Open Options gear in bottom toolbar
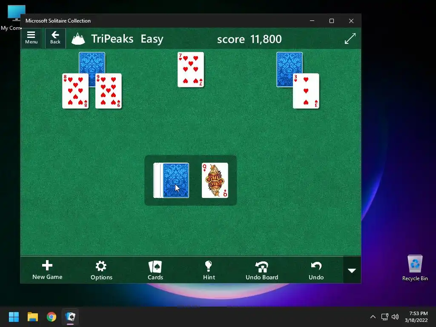The image size is (436, 327). (101, 270)
